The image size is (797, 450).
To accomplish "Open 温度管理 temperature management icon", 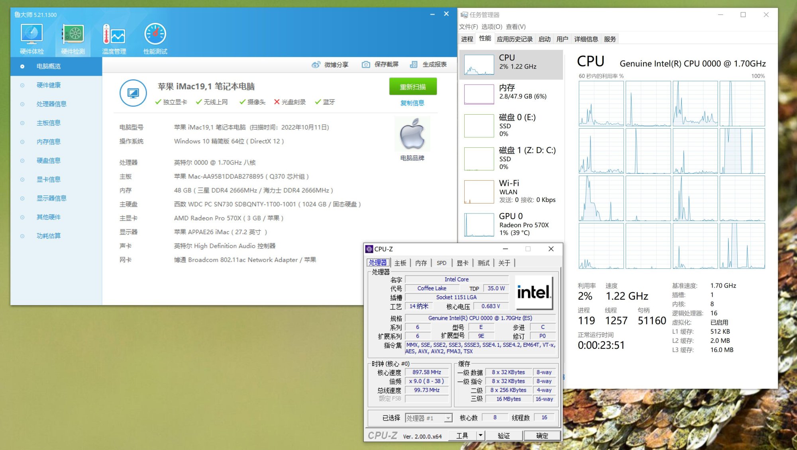I will [x=114, y=35].
